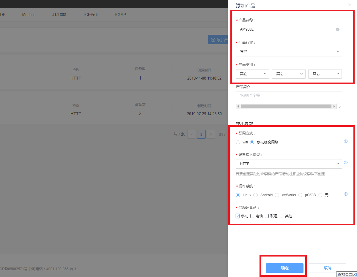
Task: Open help icon next to 设备接入协议
Action: point(346,162)
